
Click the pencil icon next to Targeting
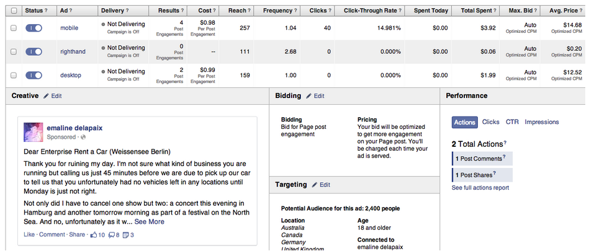[x=315, y=185]
